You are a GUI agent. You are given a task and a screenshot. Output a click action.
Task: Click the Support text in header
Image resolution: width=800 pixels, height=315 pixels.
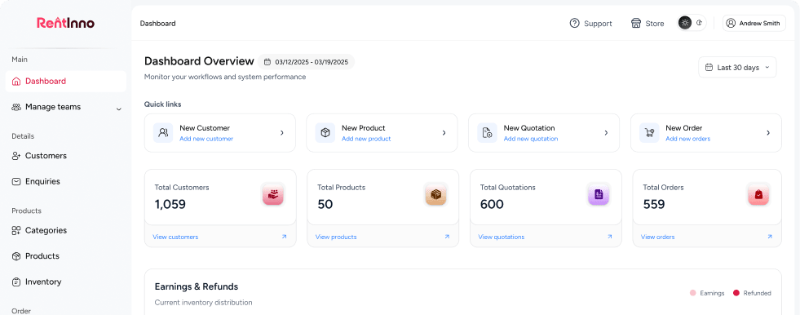[598, 24]
